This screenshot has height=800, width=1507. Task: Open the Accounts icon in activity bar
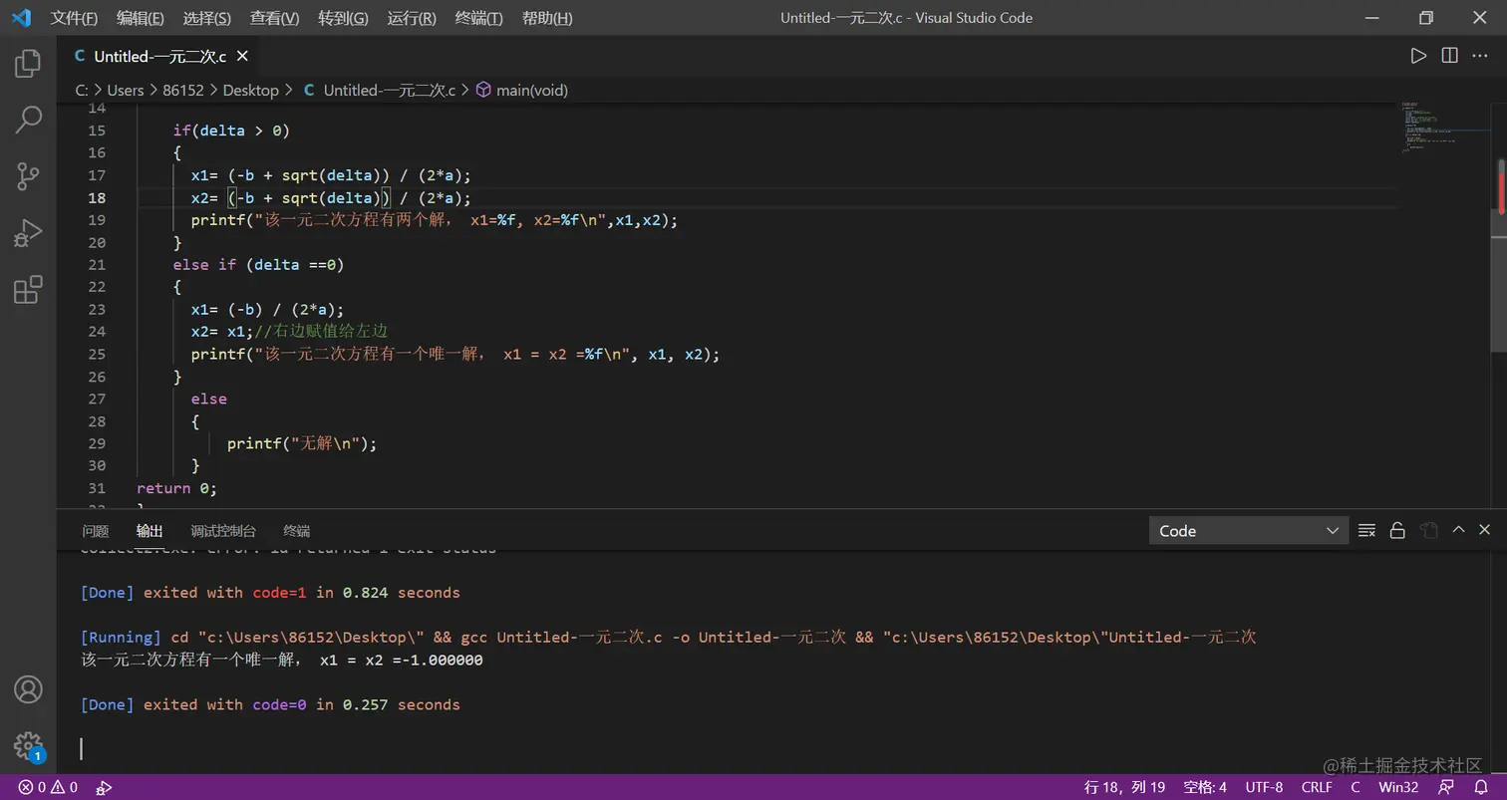[28, 688]
